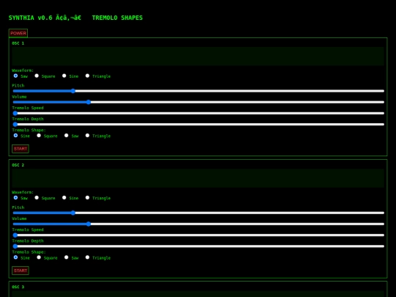The width and height of the screenshot is (396, 297).
Task: Click the OSC 1 Tremolo Depth slider
Action: [x=198, y=124]
